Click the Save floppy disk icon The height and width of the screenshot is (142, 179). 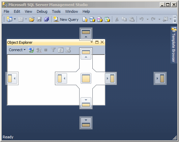click(39, 19)
